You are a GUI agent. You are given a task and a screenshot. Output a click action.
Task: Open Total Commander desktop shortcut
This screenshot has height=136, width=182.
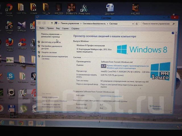[12, 111]
